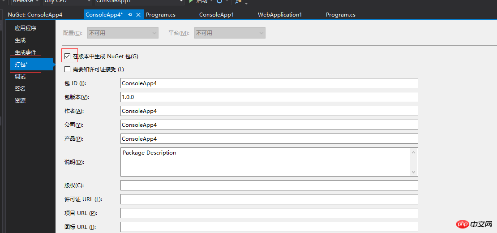The image size is (497, 233).
Task: Expand the Release build configuration dropdown
Action: (x=26, y=2)
